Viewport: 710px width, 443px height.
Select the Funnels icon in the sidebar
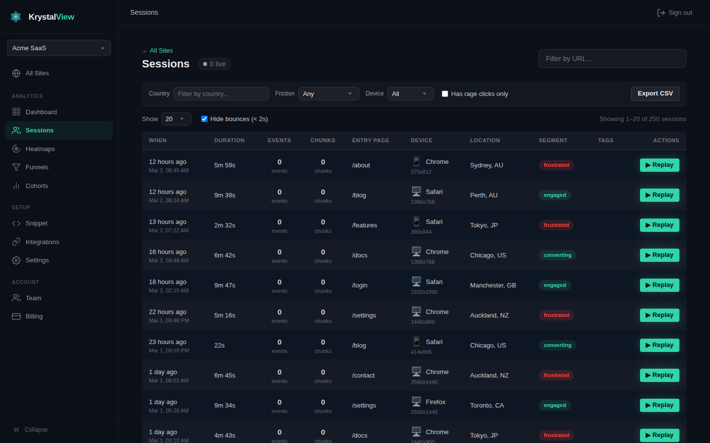[16, 167]
